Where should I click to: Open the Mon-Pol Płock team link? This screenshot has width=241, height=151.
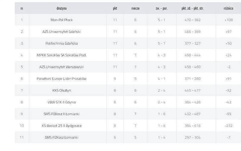[61, 20]
